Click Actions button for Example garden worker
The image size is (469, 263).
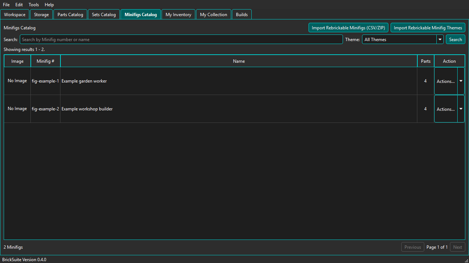[446, 81]
